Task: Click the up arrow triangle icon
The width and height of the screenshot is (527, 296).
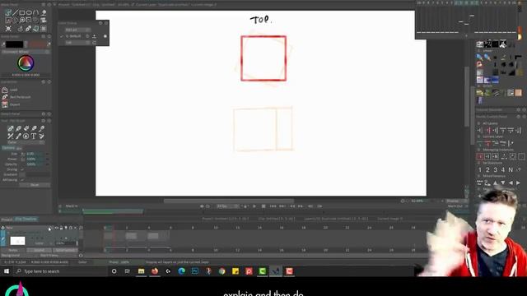Action: (x=496, y=183)
